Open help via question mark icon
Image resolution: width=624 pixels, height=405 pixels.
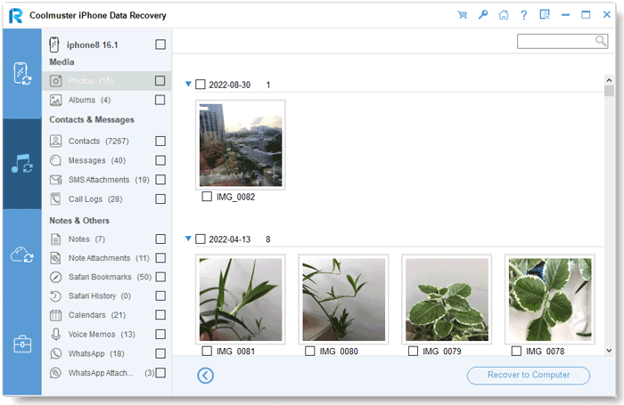coord(524,15)
